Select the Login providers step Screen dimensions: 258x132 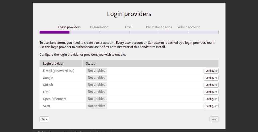click(x=69, y=27)
